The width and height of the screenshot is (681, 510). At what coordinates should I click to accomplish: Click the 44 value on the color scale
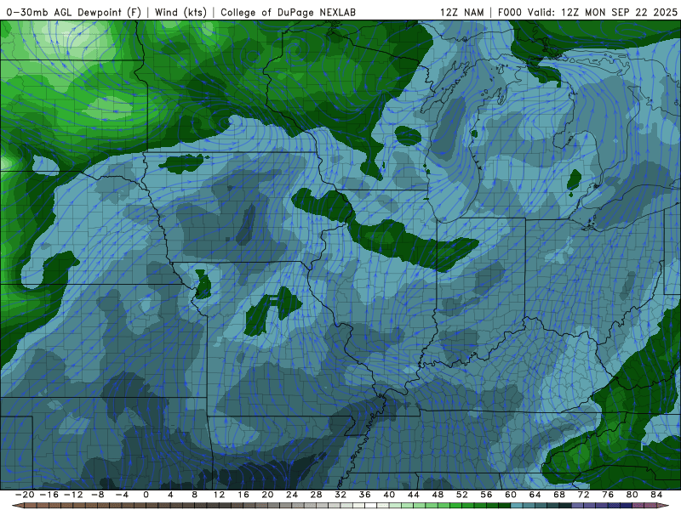(414, 495)
